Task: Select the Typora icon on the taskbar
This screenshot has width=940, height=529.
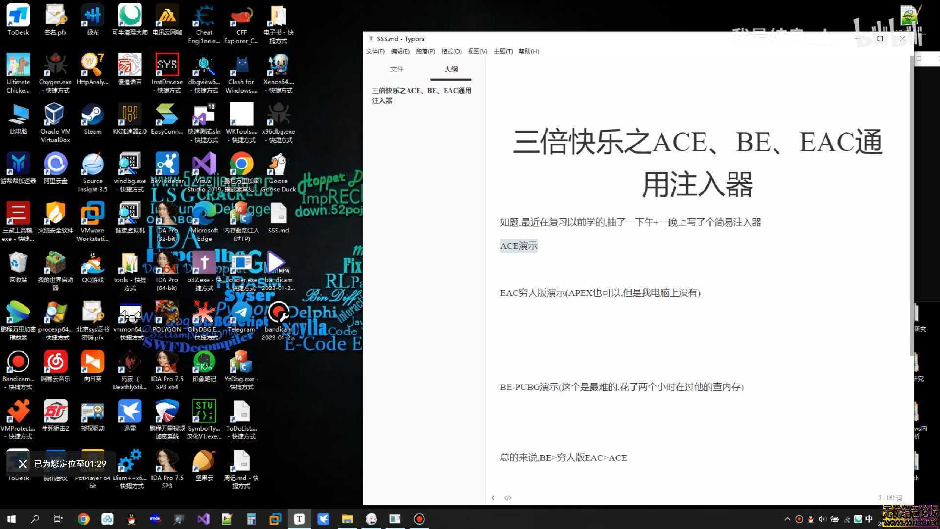Action: point(299,518)
